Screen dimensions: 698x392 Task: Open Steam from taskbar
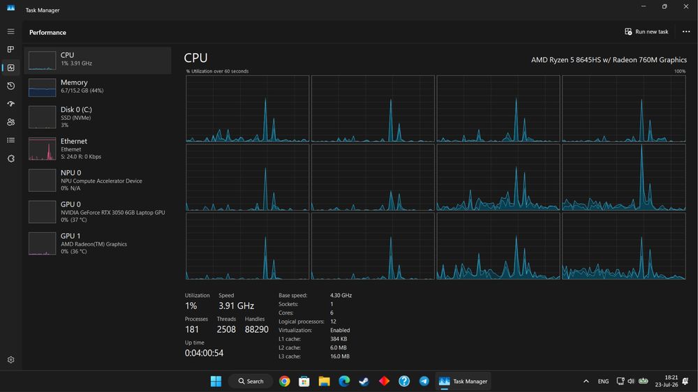(364, 382)
